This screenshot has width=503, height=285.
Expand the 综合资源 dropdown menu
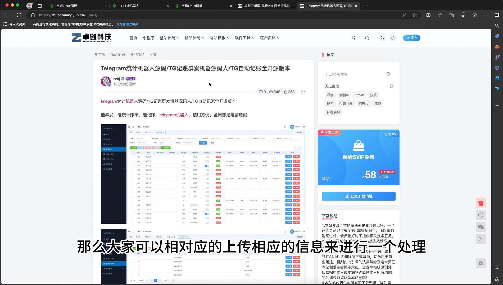point(270,38)
